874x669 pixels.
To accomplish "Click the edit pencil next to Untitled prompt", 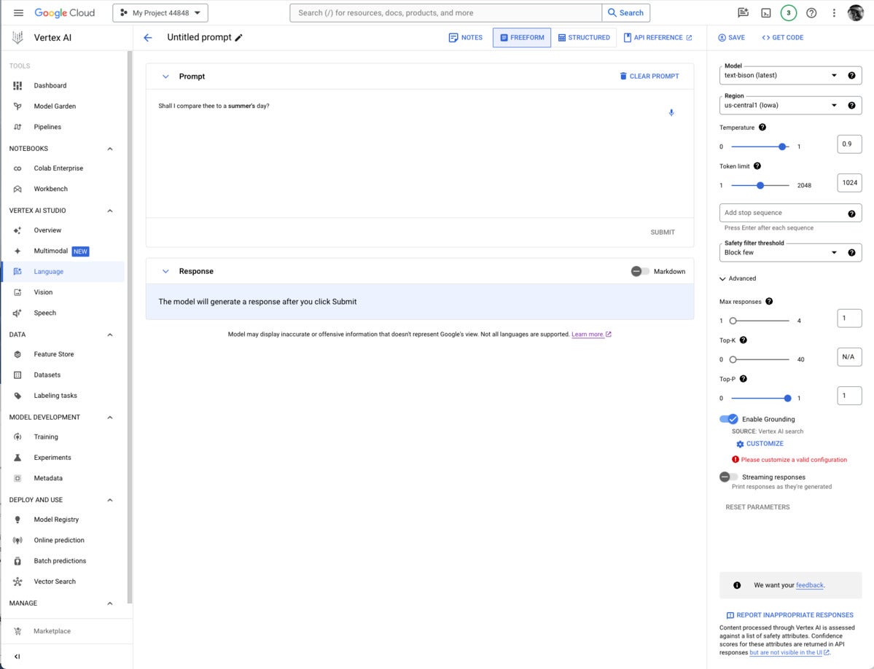I will (x=238, y=37).
